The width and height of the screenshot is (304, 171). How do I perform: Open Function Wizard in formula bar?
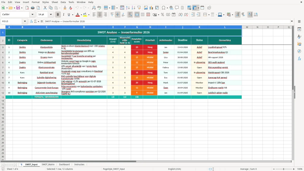31,21
